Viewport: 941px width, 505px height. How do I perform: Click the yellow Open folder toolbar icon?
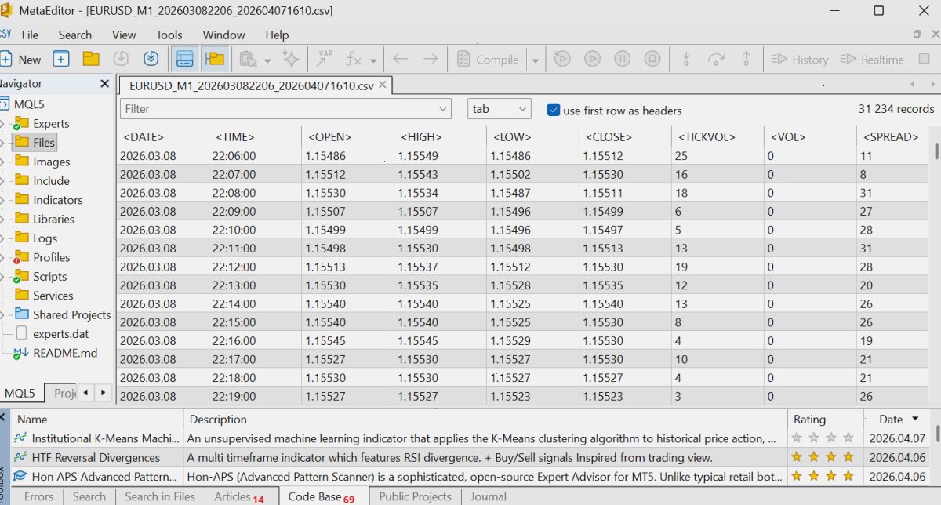[x=91, y=59]
